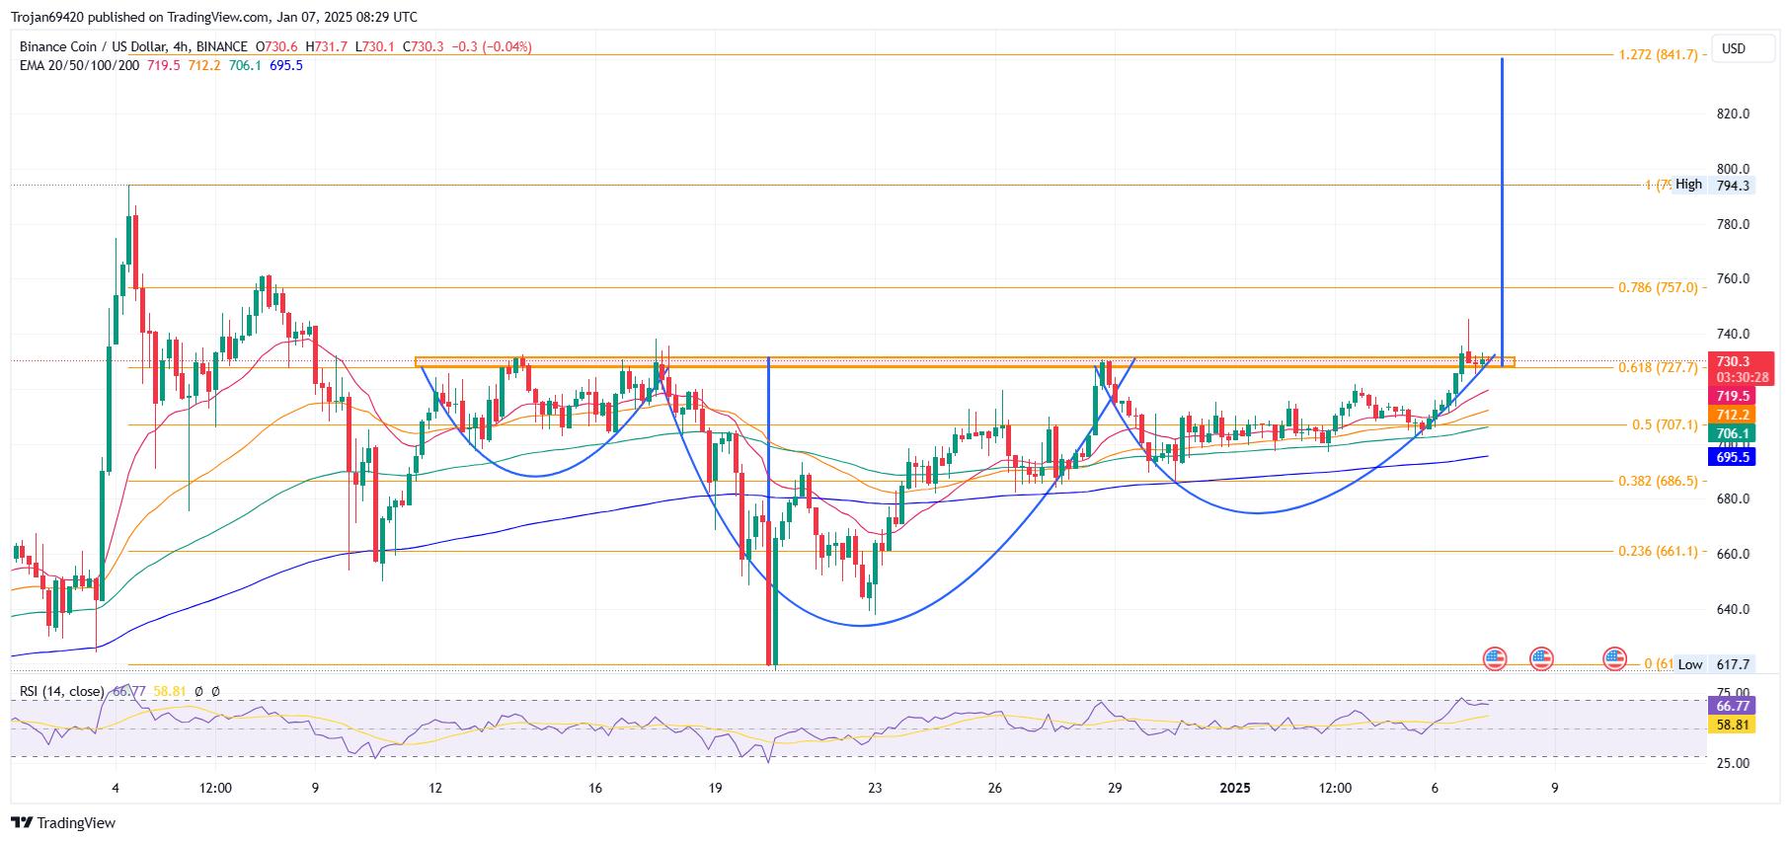
Task: Select the 0.5 (707.1) Fibonacci level label
Action: (1665, 424)
